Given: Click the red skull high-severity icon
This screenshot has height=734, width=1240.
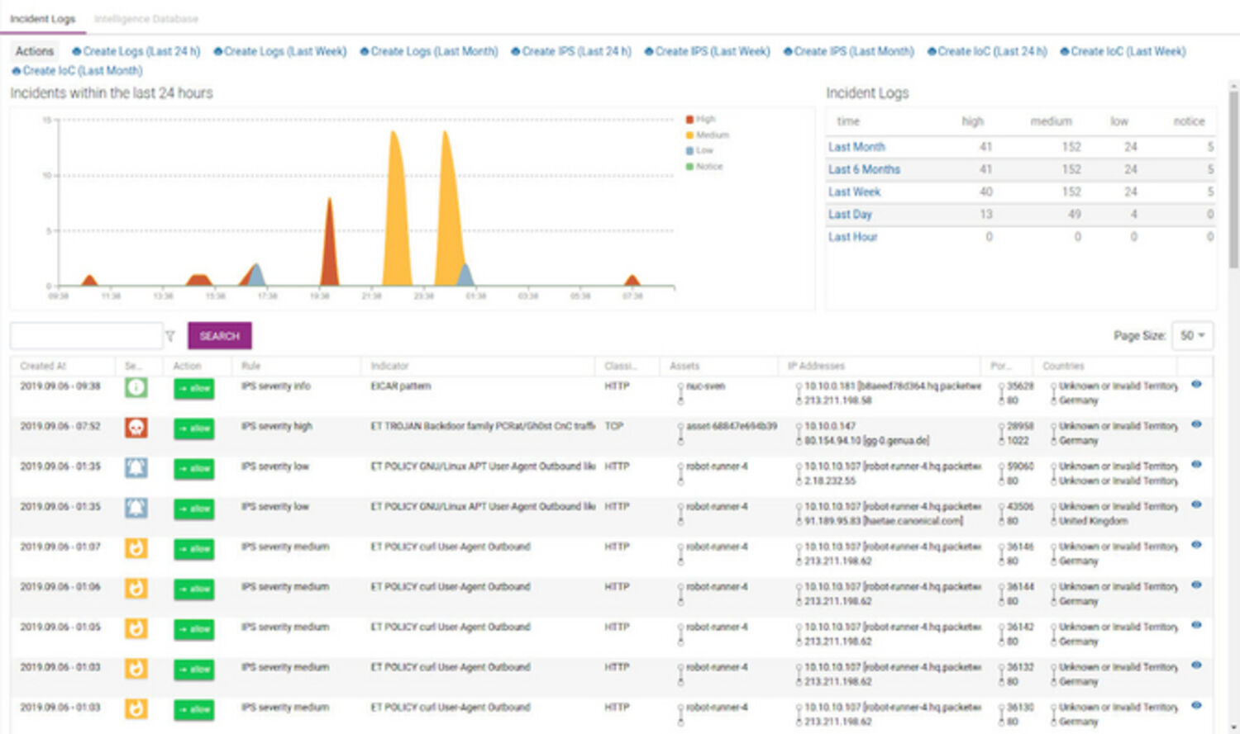Looking at the screenshot, I should (x=136, y=428).
